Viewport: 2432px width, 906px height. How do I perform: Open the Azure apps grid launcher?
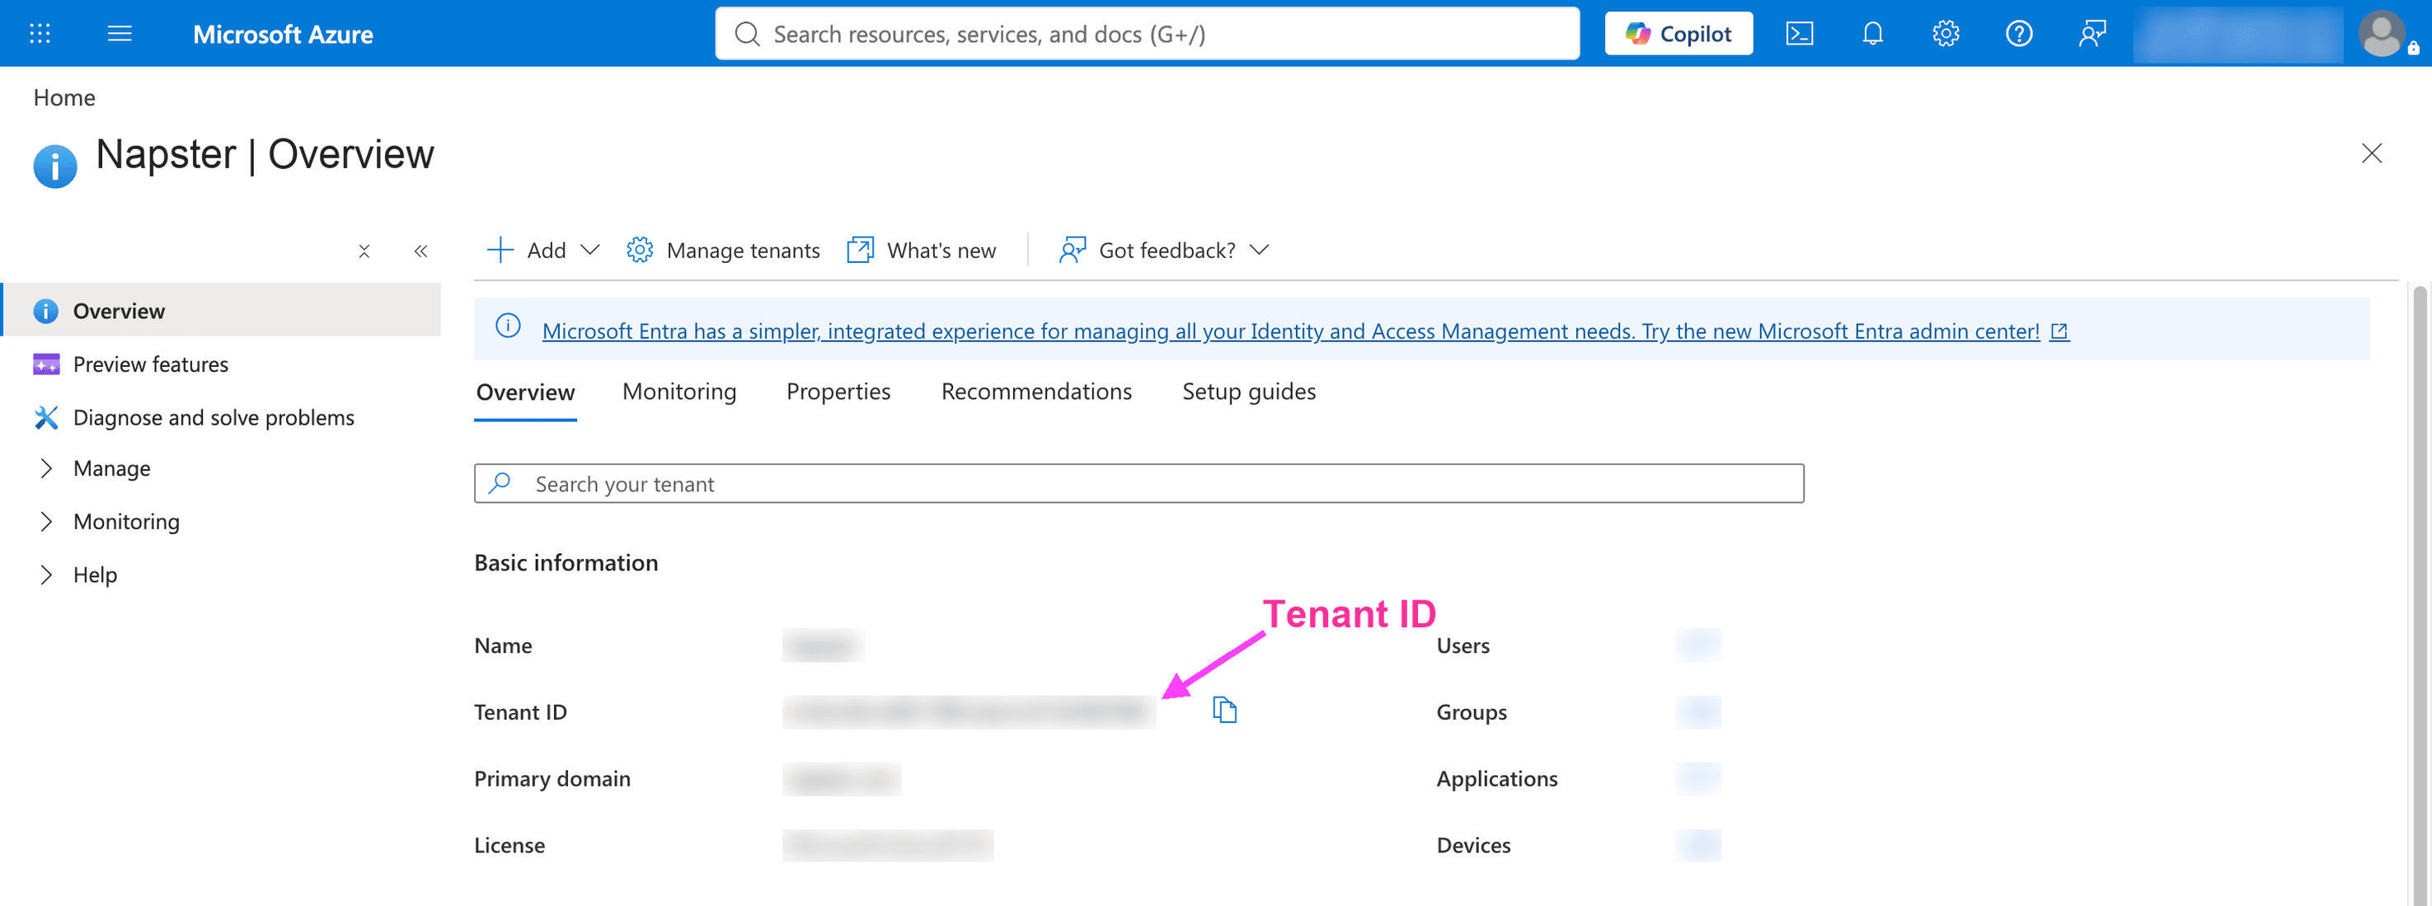[40, 34]
